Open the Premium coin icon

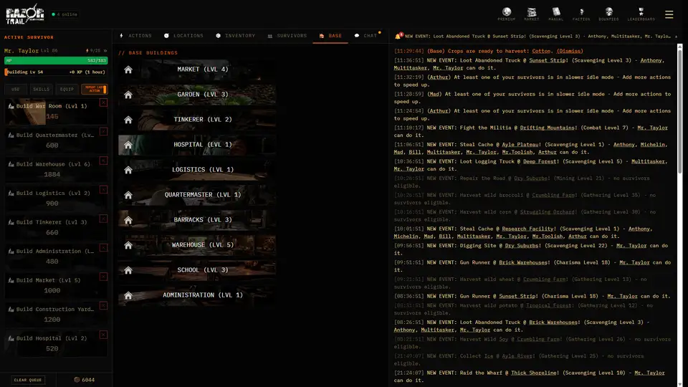pos(507,14)
